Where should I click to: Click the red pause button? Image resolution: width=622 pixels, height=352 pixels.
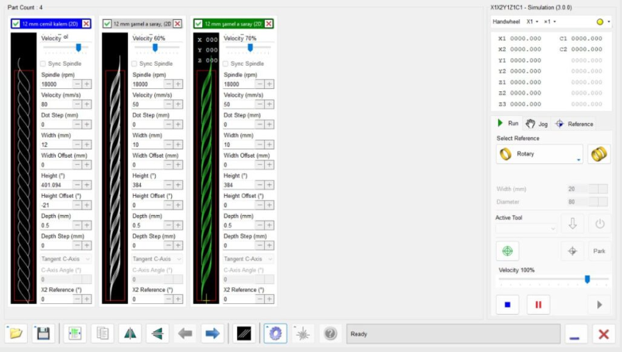[538, 305]
